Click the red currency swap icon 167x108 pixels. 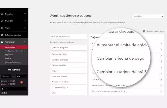pyautogui.click(x=22, y=82)
